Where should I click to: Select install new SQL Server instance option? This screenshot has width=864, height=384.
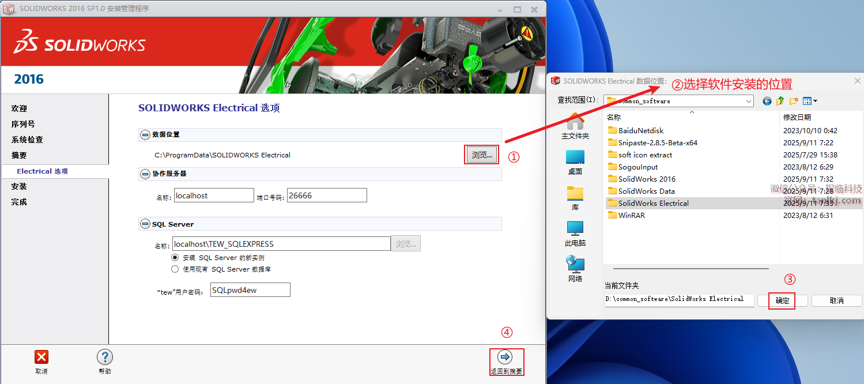[x=175, y=258]
